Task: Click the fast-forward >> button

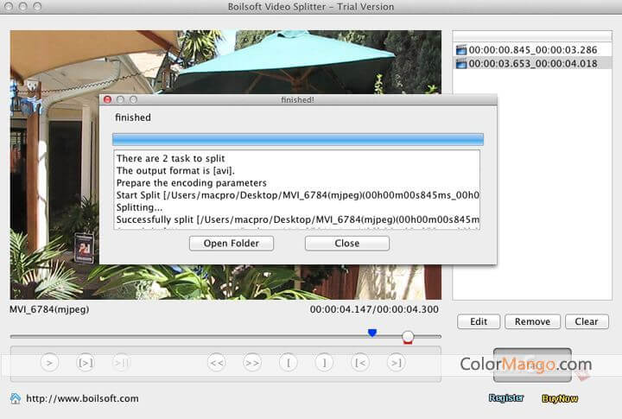Action: point(252,363)
